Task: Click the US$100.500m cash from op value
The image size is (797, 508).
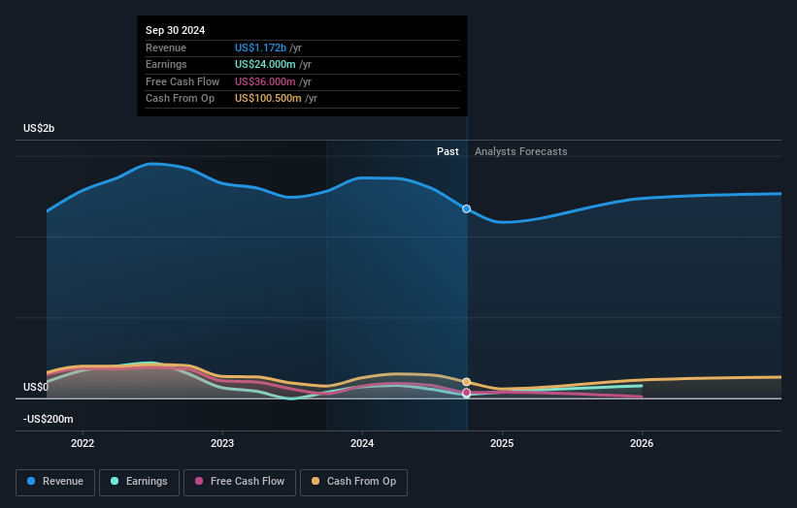Action: pyautogui.click(x=268, y=99)
